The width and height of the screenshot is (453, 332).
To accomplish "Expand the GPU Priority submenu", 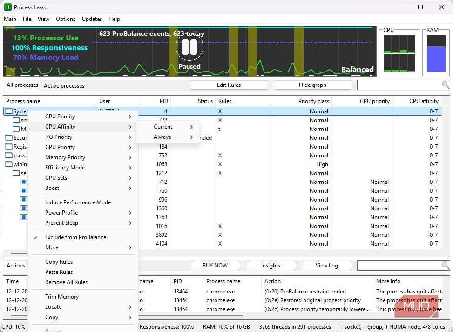I will tap(83, 147).
